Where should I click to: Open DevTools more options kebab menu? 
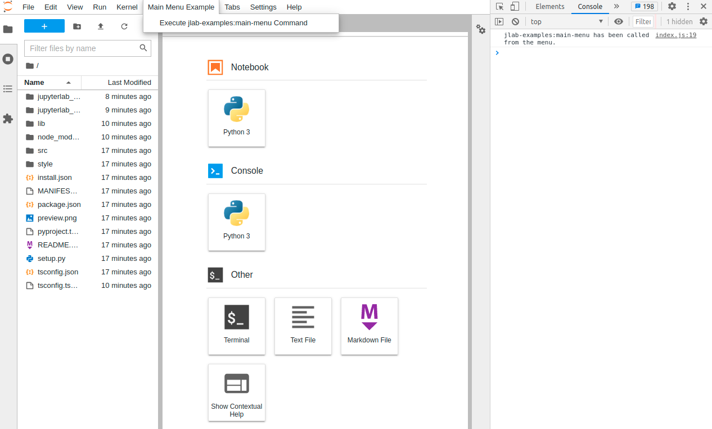click(x=688, y=7)
